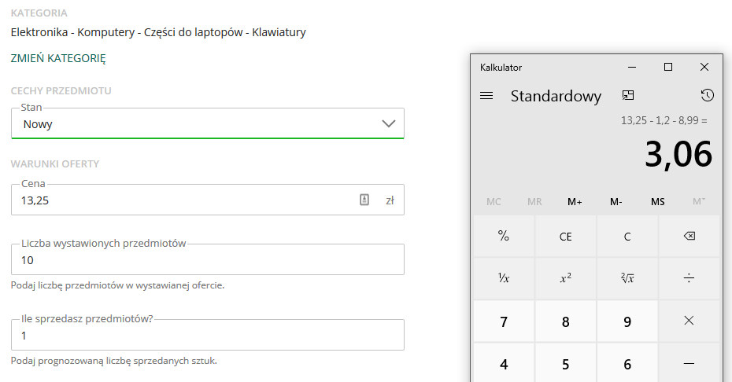Open the calculator hamburger navigation menu
732x382 pixels.
click(x=486, y=96)
